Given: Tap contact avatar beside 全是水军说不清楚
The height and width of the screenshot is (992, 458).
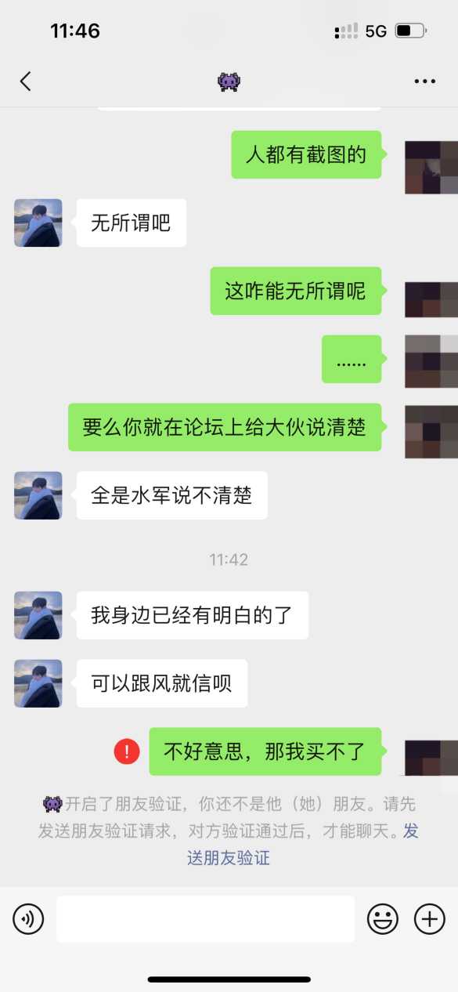Looking at the screenshot, I should (x=38, y=495).
